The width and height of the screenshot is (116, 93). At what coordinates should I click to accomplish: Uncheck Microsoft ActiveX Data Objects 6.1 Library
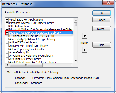coord(7,33)
